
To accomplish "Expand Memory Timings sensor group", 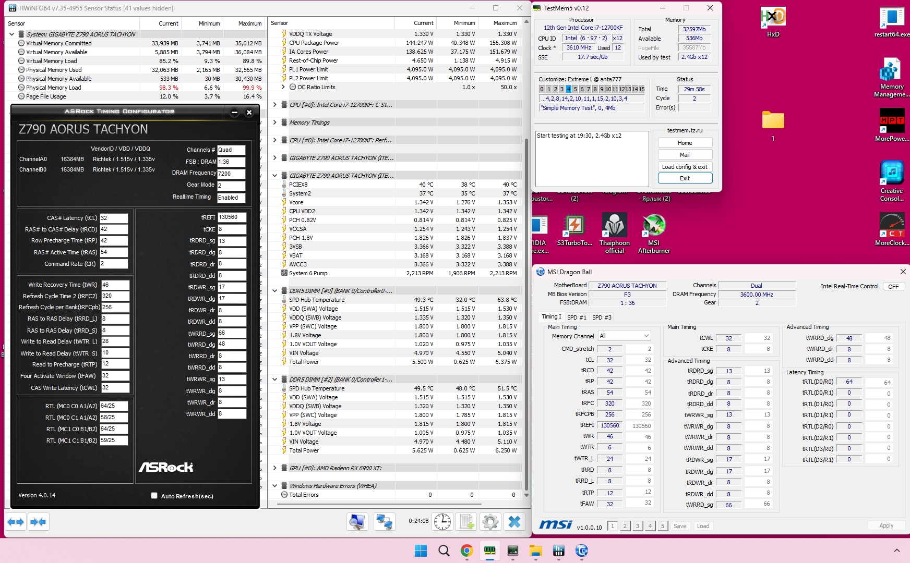I will pyautogui.click(x=274, y=123).
